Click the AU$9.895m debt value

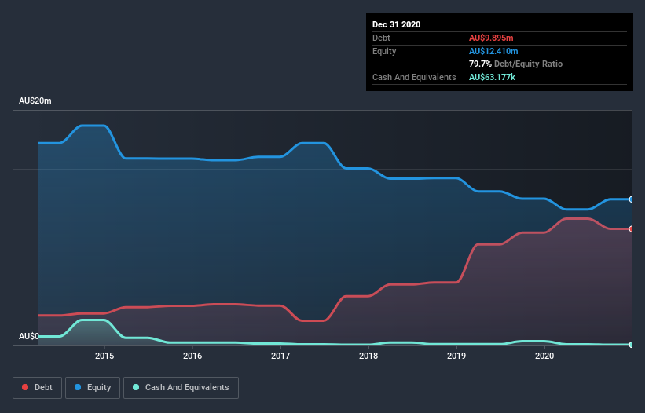click(491, 38)
